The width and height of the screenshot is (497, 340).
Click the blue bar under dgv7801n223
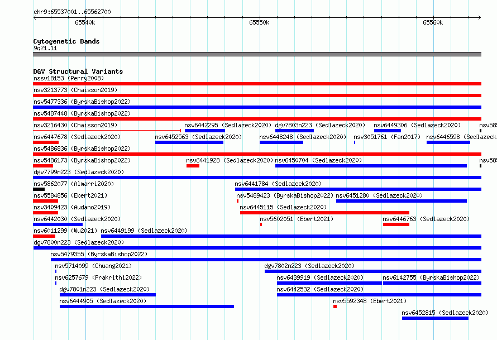tap(107, 295)
